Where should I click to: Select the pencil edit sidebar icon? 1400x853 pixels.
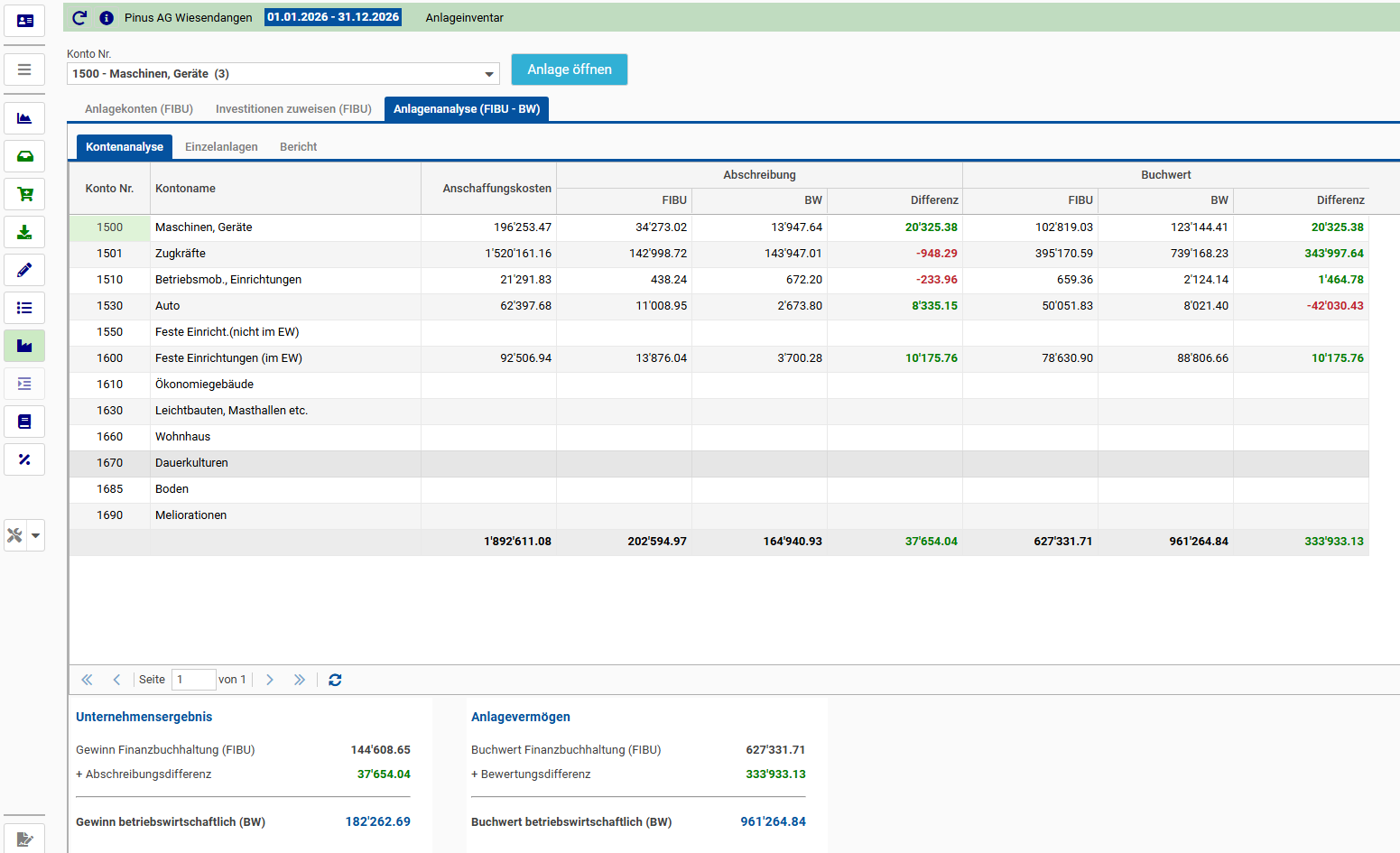click(x=24, y=270)
